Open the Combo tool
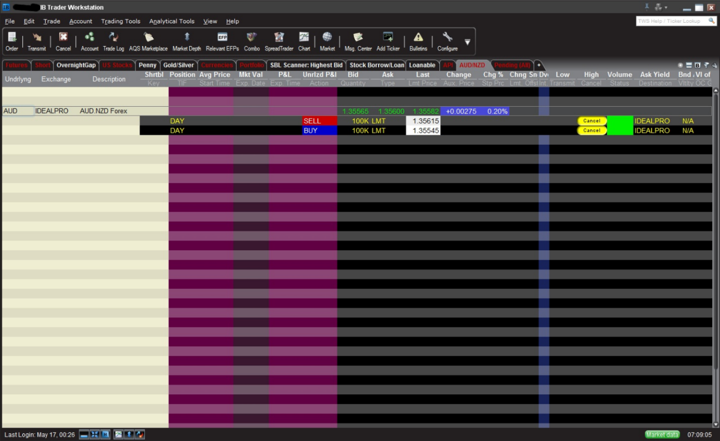 pos(252,41)
